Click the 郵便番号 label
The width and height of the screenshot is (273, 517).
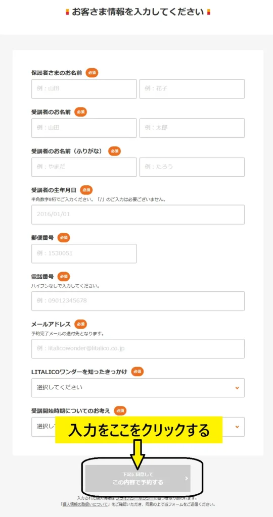(42, 238)
